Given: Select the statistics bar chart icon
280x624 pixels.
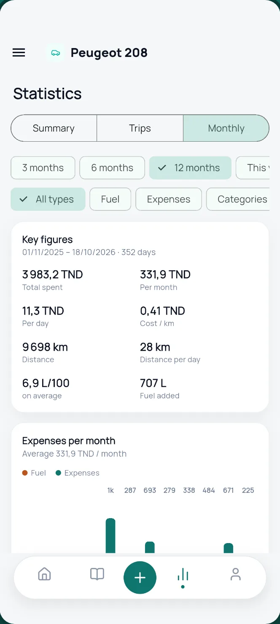Looking at the screenshot, I should click(x=183, y=576).
